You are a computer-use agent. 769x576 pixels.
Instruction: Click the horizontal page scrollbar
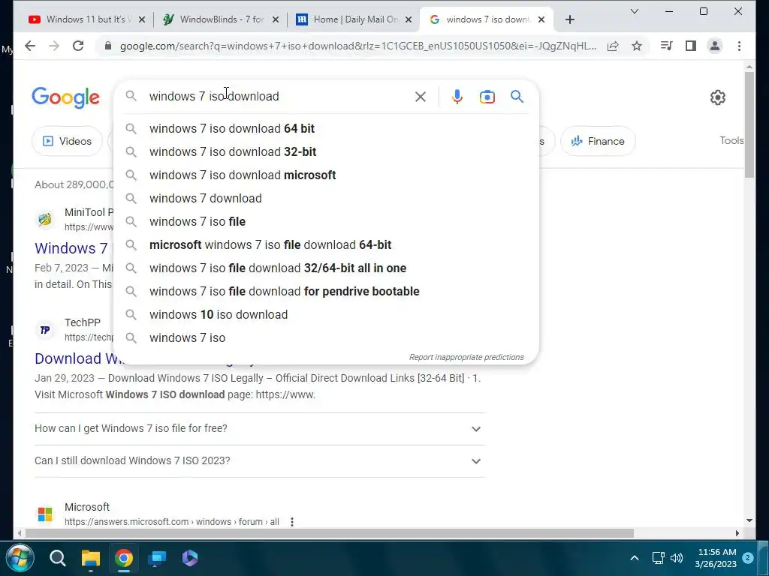click(x=330, y=533)
